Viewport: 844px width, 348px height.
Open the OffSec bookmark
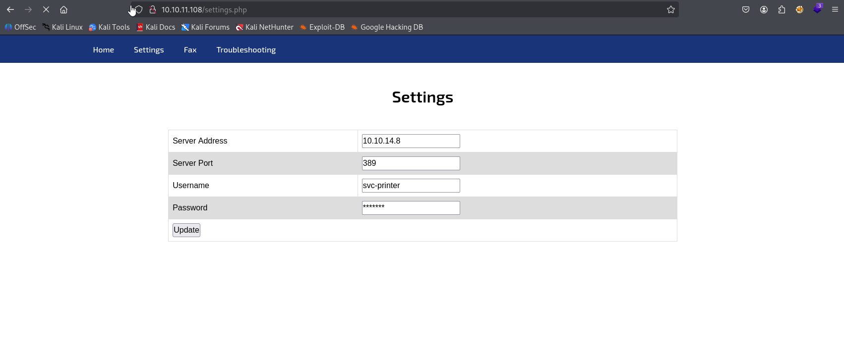coord(20,27)
